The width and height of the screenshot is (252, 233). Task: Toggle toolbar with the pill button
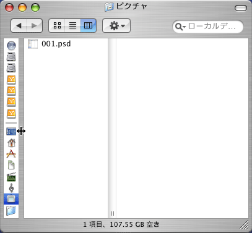241,8
